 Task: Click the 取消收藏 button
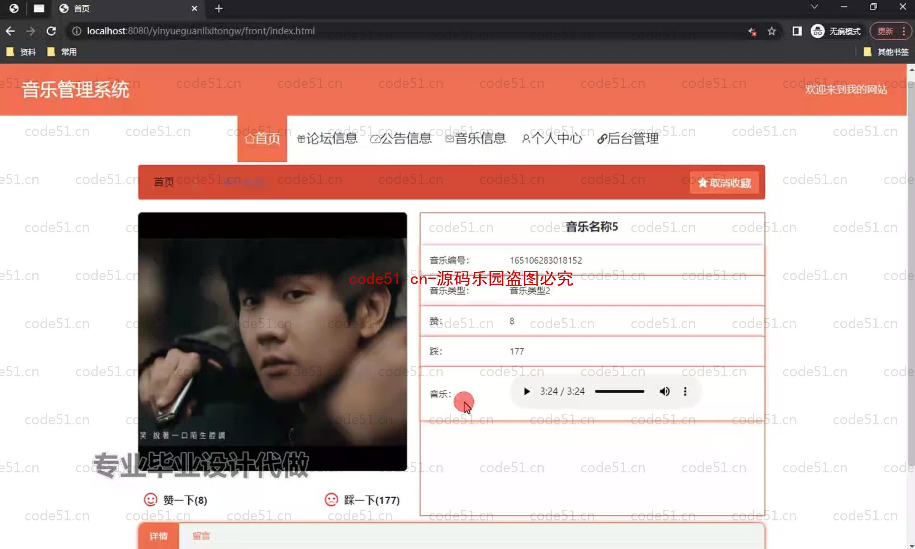[x=724, y=183]
